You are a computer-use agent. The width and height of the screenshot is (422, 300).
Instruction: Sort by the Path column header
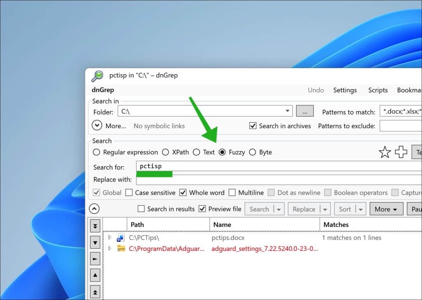tap(168, 224)
